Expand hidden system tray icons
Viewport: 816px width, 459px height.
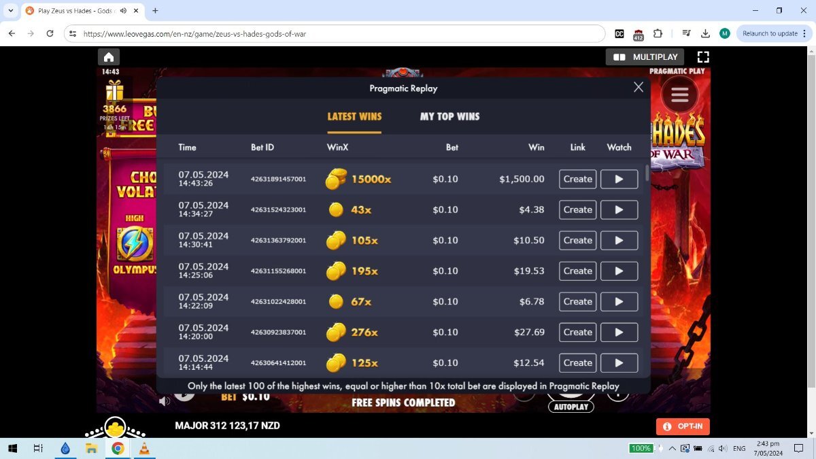click(x=673, y=448)
